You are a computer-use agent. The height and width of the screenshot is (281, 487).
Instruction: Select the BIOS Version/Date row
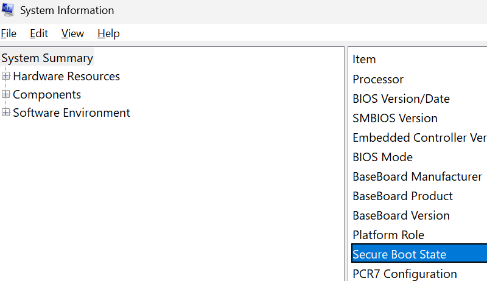pyautogui.click(x=419, y=99)
